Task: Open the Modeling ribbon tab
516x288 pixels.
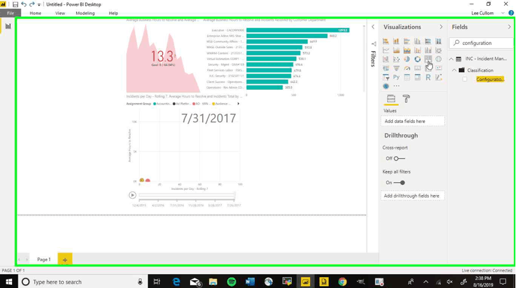Action: click(85, 13)
